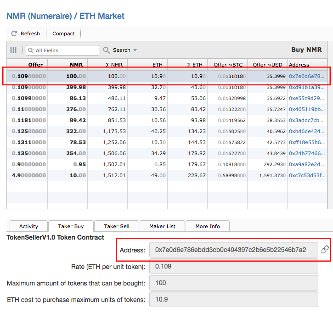This screenshot has width=333, height=319.
Task: Select the offer cell 0.11000000
Action: pyautogui.click(x=29, y=109)
